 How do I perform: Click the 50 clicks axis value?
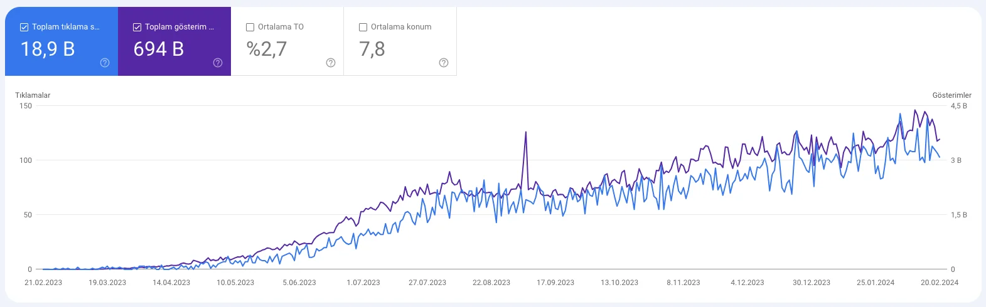[28, 215]
